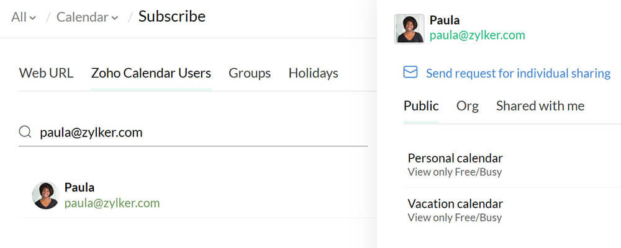The height and width of the screenshot is (248, 621).
Task: Open the Calendar breadcrumb dropdown
Action: coord(87,17)
